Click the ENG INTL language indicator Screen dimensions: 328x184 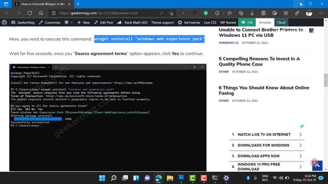point(265,178)
